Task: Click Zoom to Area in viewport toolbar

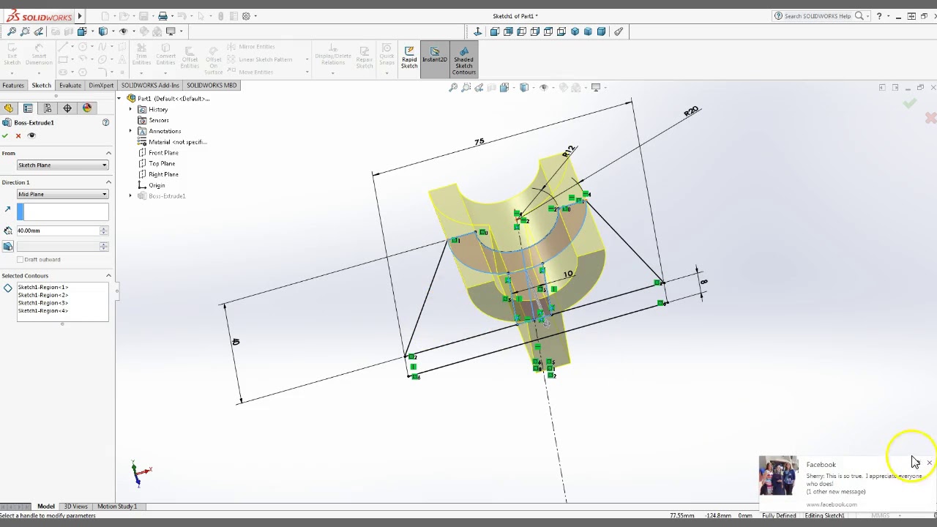Action: click(x=466, y=88)
